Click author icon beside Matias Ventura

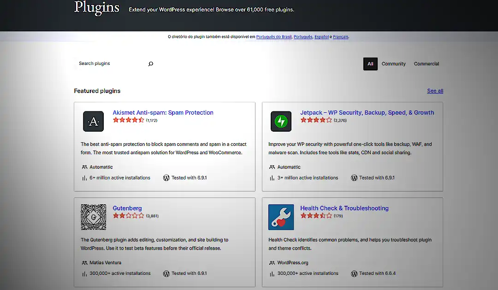(x=84, y=263)
